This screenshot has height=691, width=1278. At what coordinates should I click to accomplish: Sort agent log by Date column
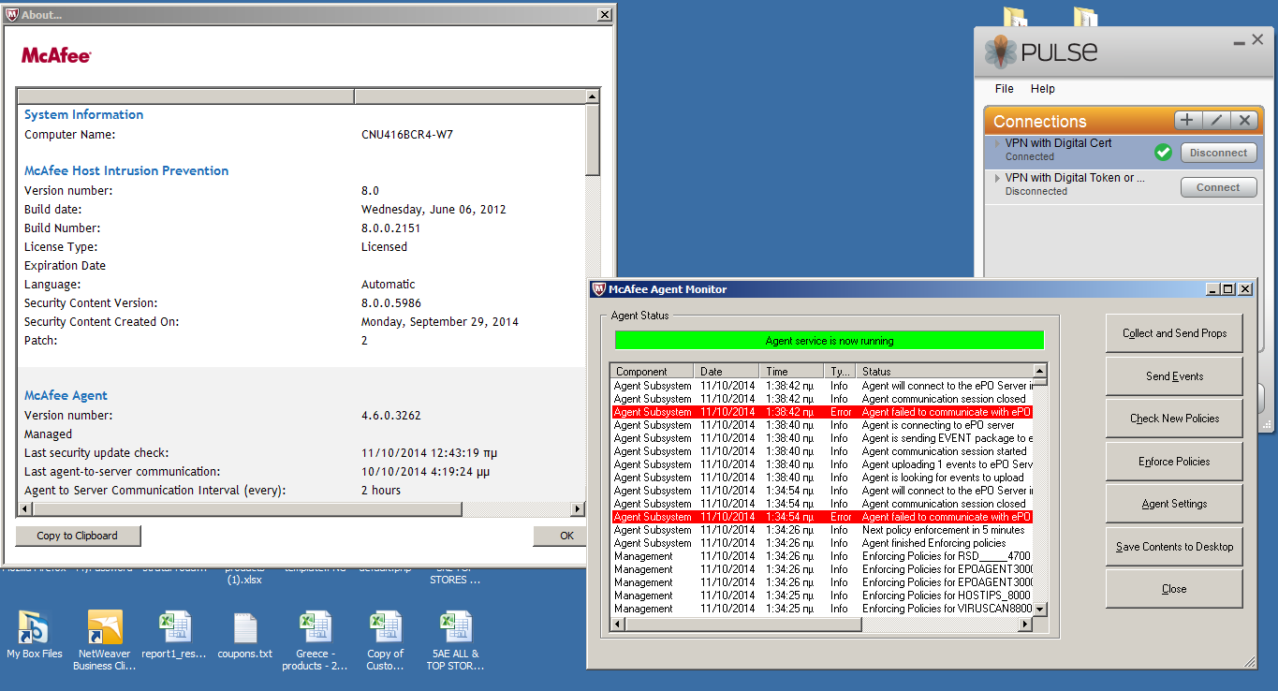click(726, 372)
